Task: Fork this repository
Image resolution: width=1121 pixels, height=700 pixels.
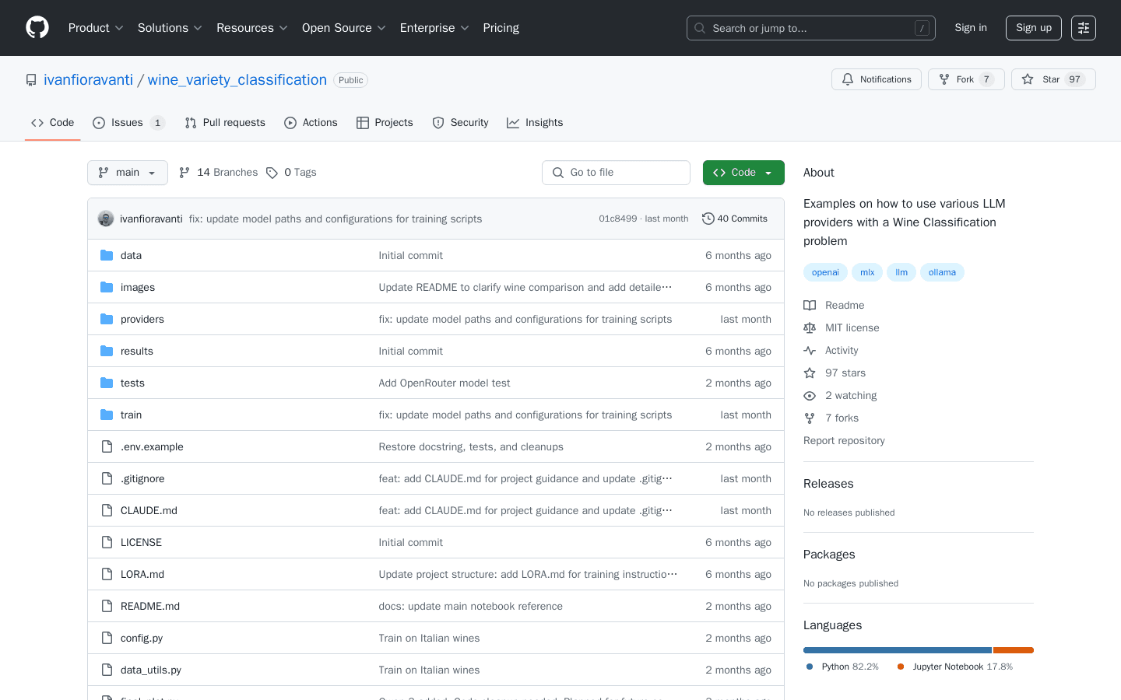Action: [965, 79]
